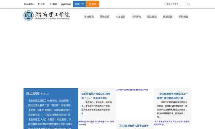Viewport: 215px width, 129px height.
Task: Open the 招生就业 navigation menu
Action: (152, 17)
